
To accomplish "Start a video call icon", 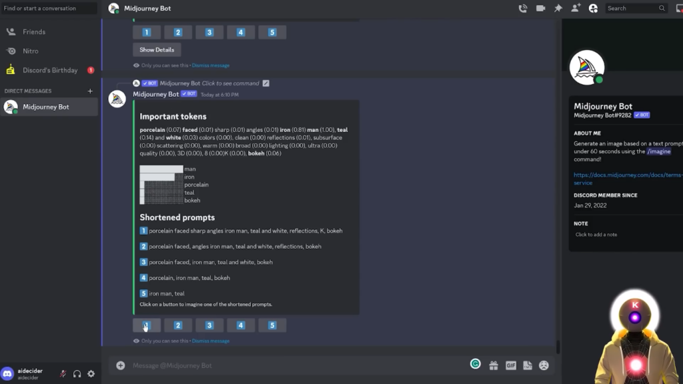I will coord(540,8).
